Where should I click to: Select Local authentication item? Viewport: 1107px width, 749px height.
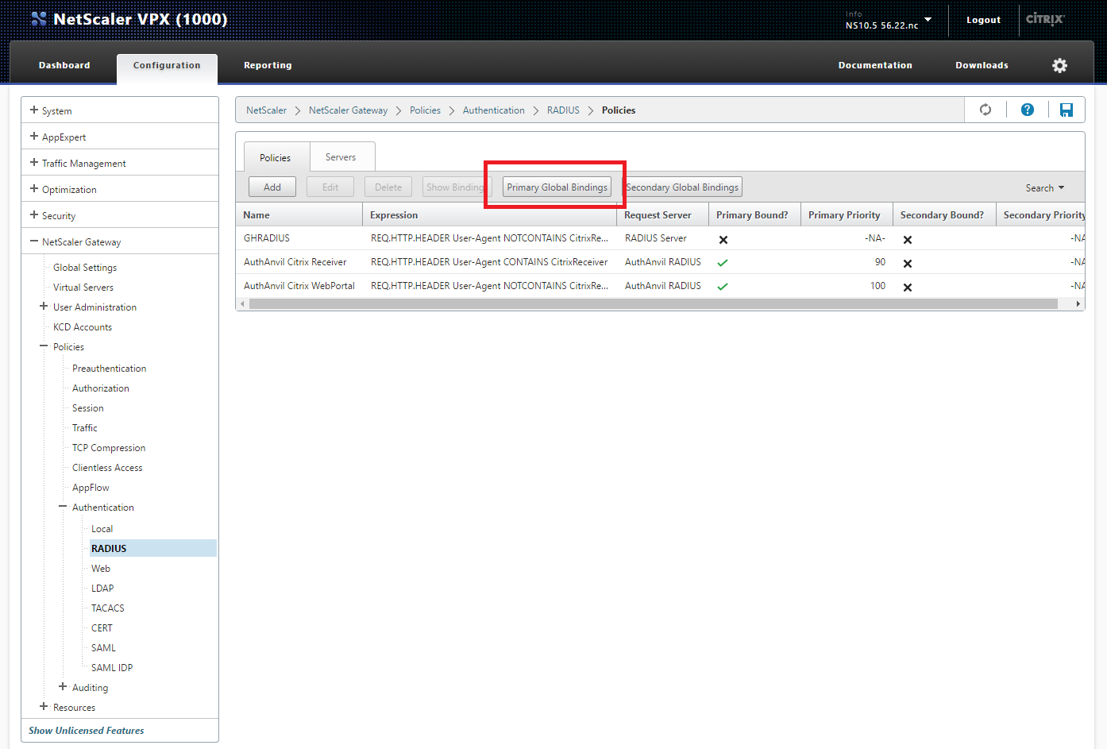coord(102,529)
